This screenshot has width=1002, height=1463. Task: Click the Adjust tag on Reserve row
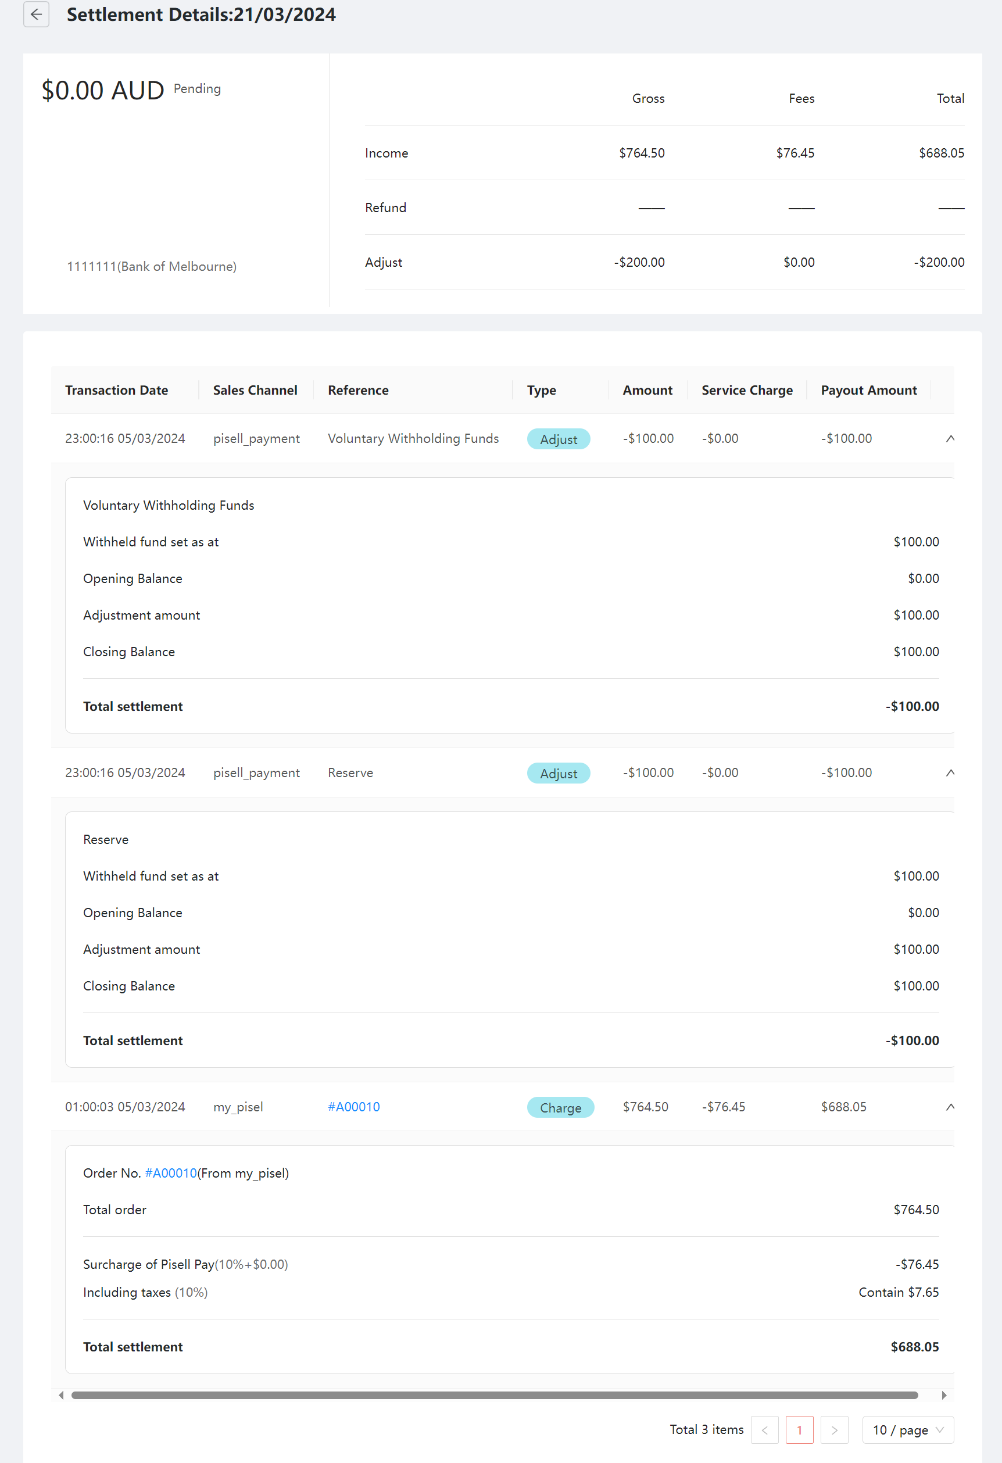pos(559,773)
